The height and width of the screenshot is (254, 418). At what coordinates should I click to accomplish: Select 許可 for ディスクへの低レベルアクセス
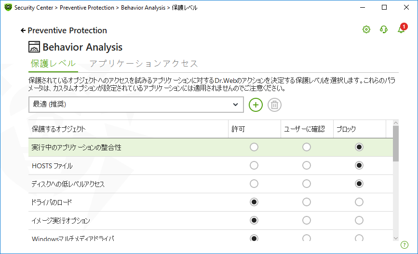[254, 184]
